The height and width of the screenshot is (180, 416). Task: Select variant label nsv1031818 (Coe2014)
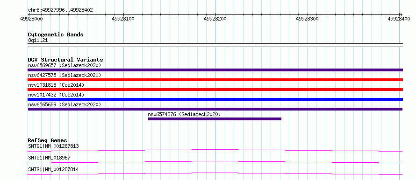coord(56,85)
